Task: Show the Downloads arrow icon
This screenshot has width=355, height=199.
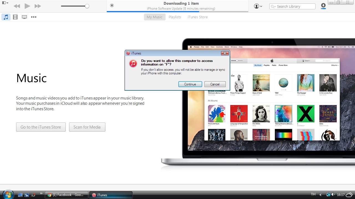Action: (x=323, y=6)
